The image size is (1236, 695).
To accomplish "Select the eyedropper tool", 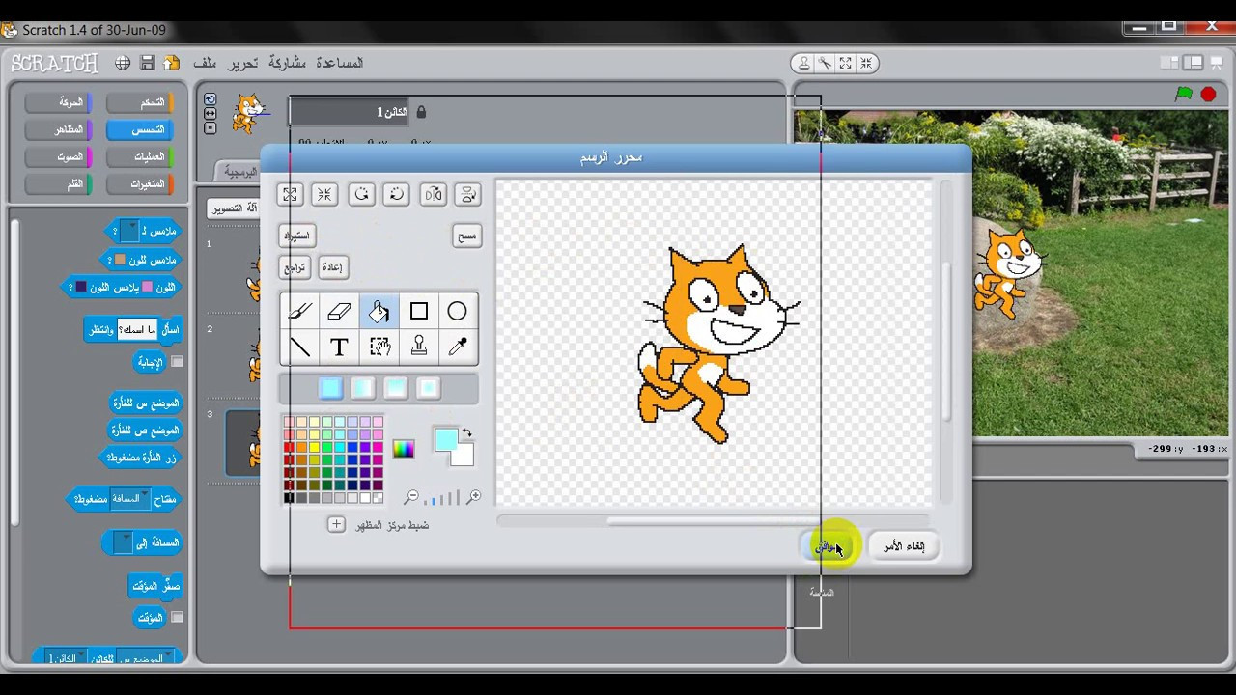I will pyautogui.click(x=457, y=347).
